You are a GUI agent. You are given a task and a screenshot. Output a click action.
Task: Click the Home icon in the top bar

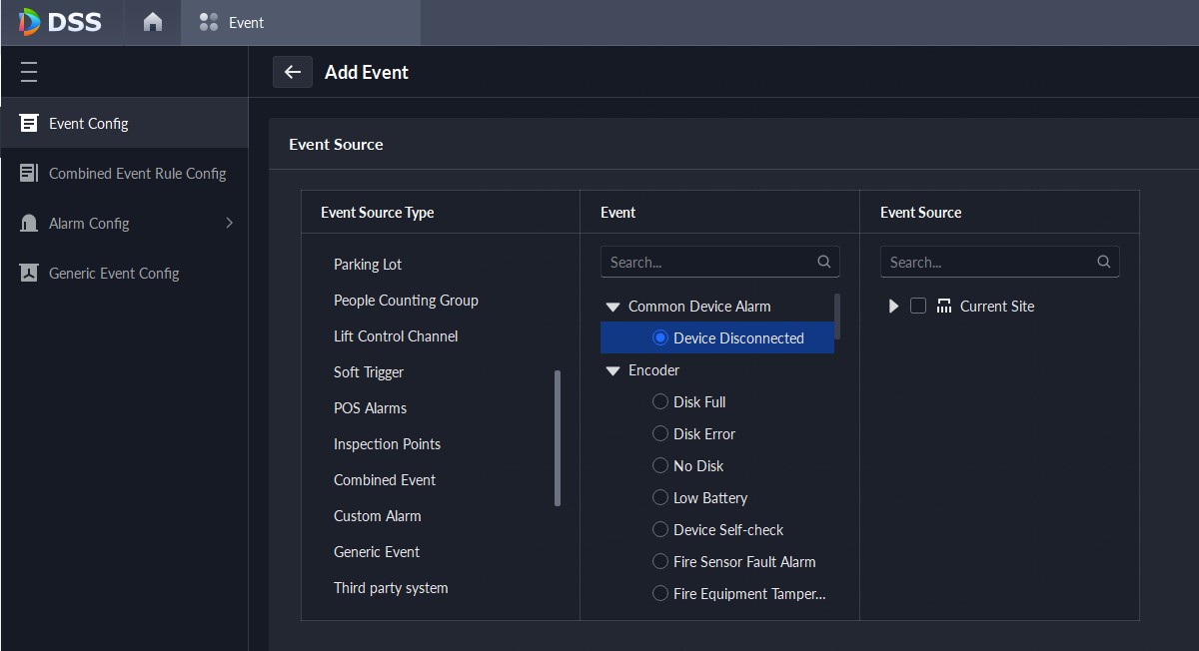point(151,20)
